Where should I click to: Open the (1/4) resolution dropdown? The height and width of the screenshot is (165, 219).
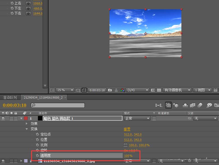(138, 90)
